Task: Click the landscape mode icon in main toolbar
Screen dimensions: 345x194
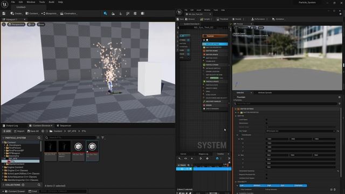Action: click(x=113, y=13)
